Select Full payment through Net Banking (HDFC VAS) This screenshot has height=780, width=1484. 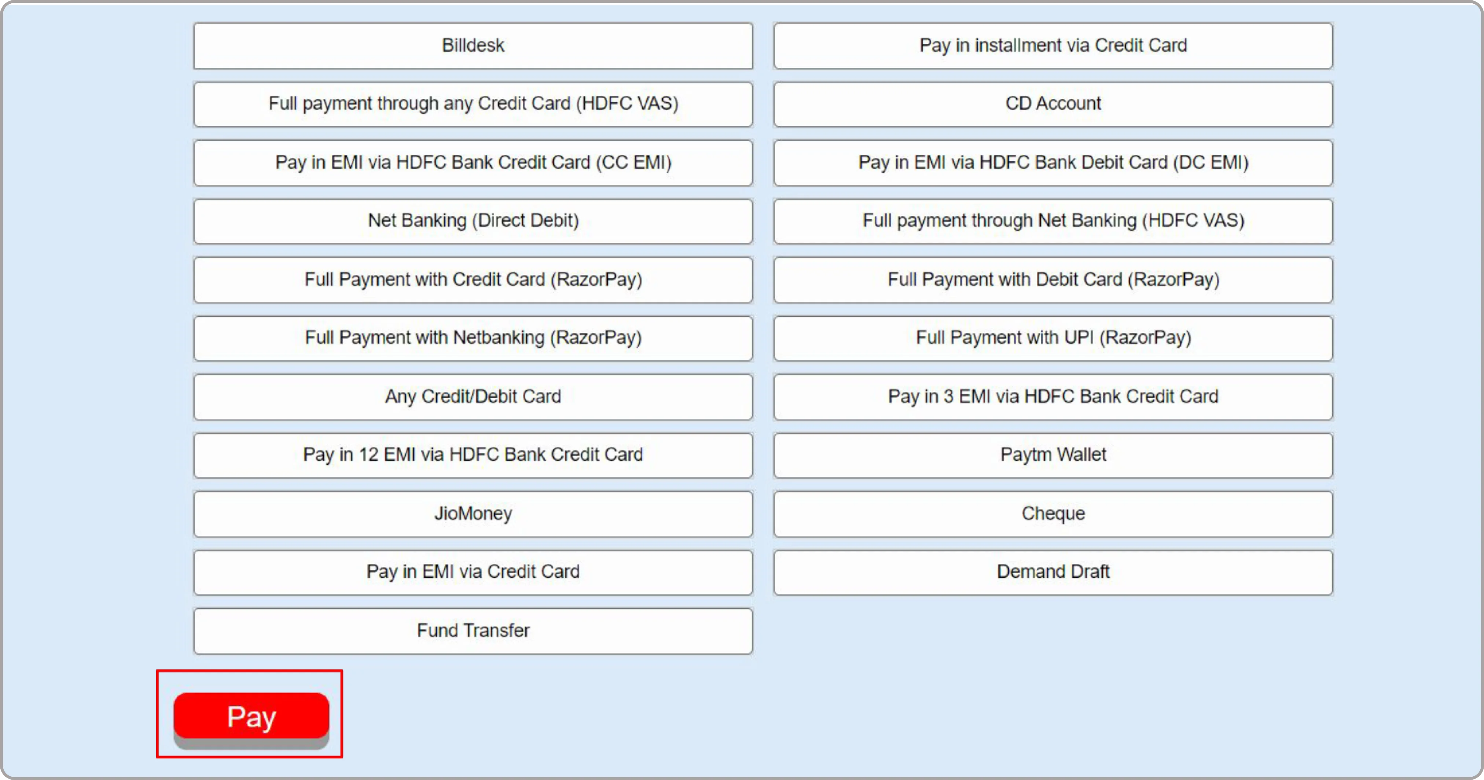coord(1053,221)
